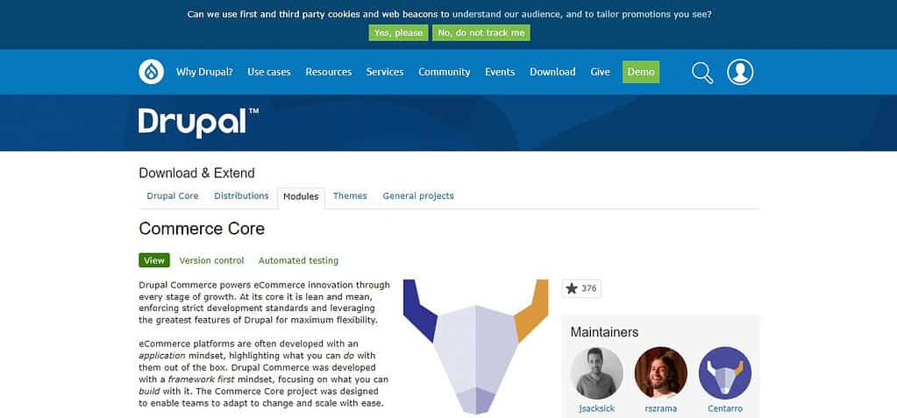Screen dimensions: 897x418
Task: Open the search magnifier icon
Action: coord(702,73)
